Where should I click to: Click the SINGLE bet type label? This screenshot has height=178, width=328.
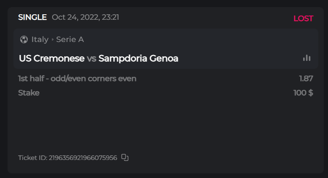click(x=32, y=17)
